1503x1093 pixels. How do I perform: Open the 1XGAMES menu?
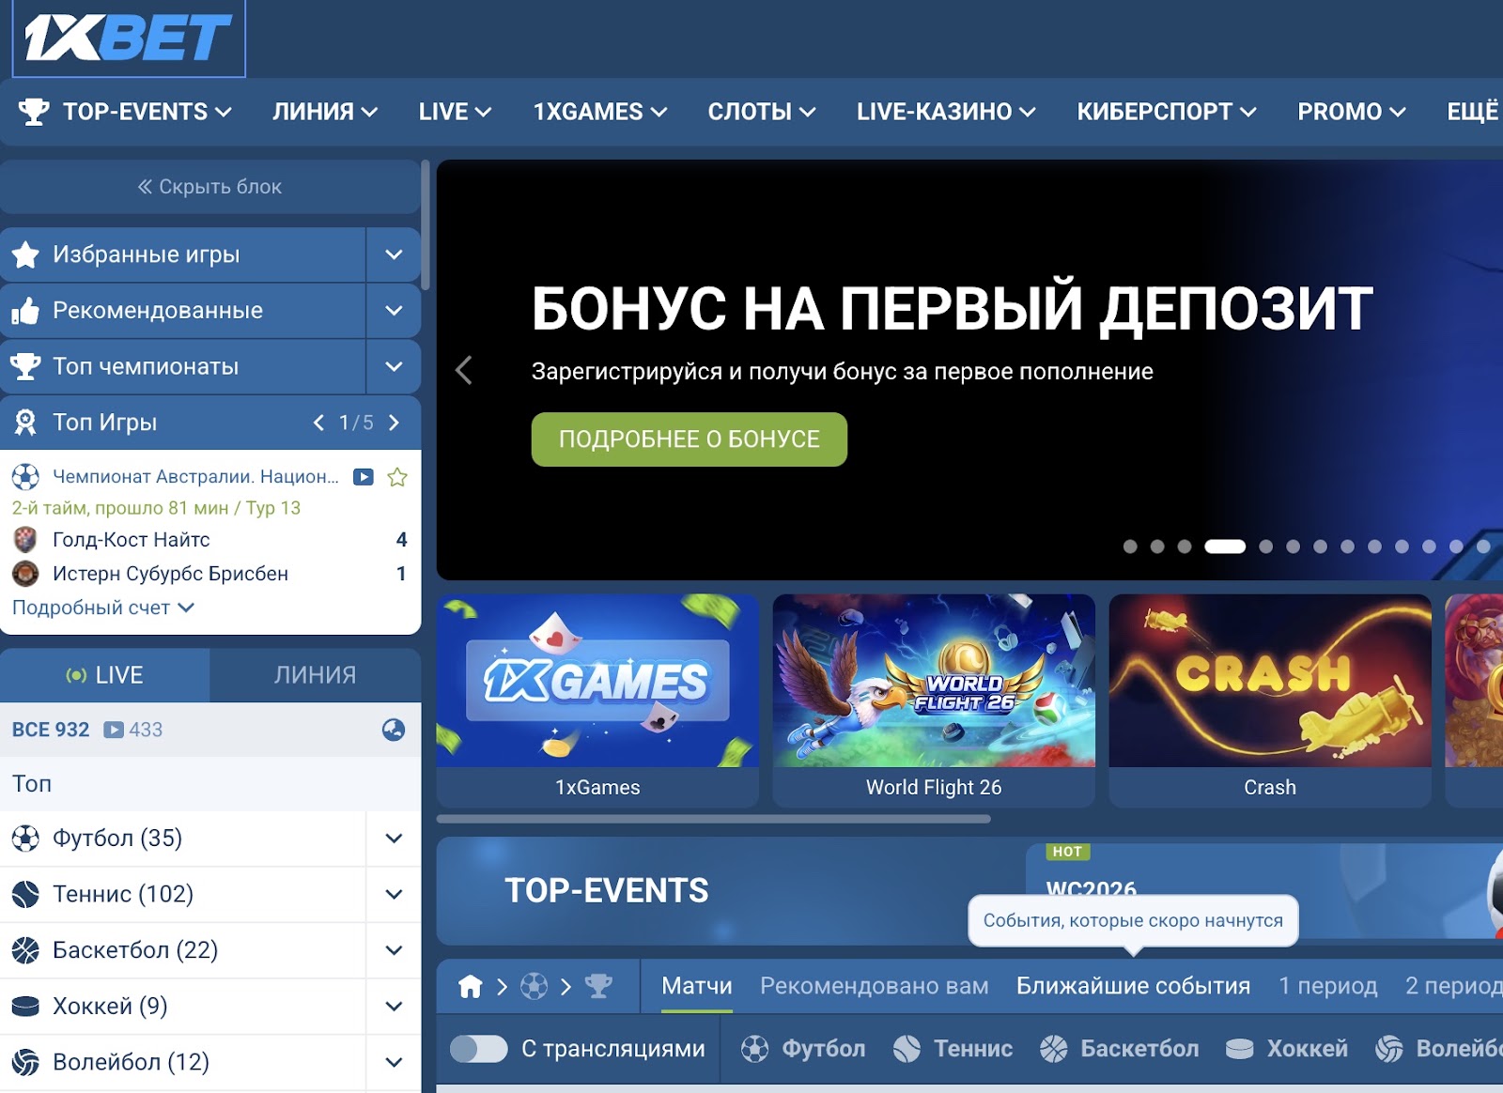[600, 112]
